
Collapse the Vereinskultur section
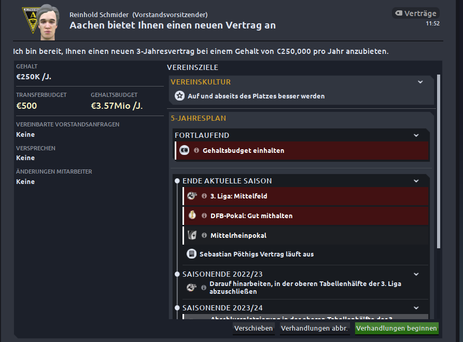click(x=420, y=82)
